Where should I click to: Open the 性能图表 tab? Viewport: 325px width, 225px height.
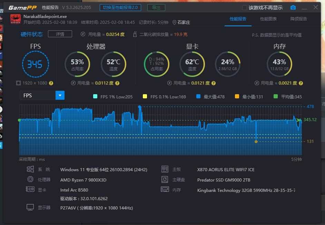pos(268,19)
